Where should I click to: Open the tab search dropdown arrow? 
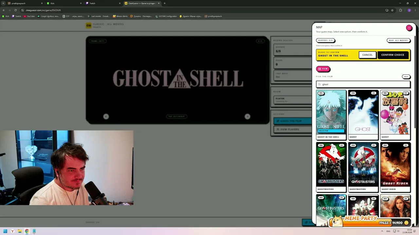pos(3,3)
